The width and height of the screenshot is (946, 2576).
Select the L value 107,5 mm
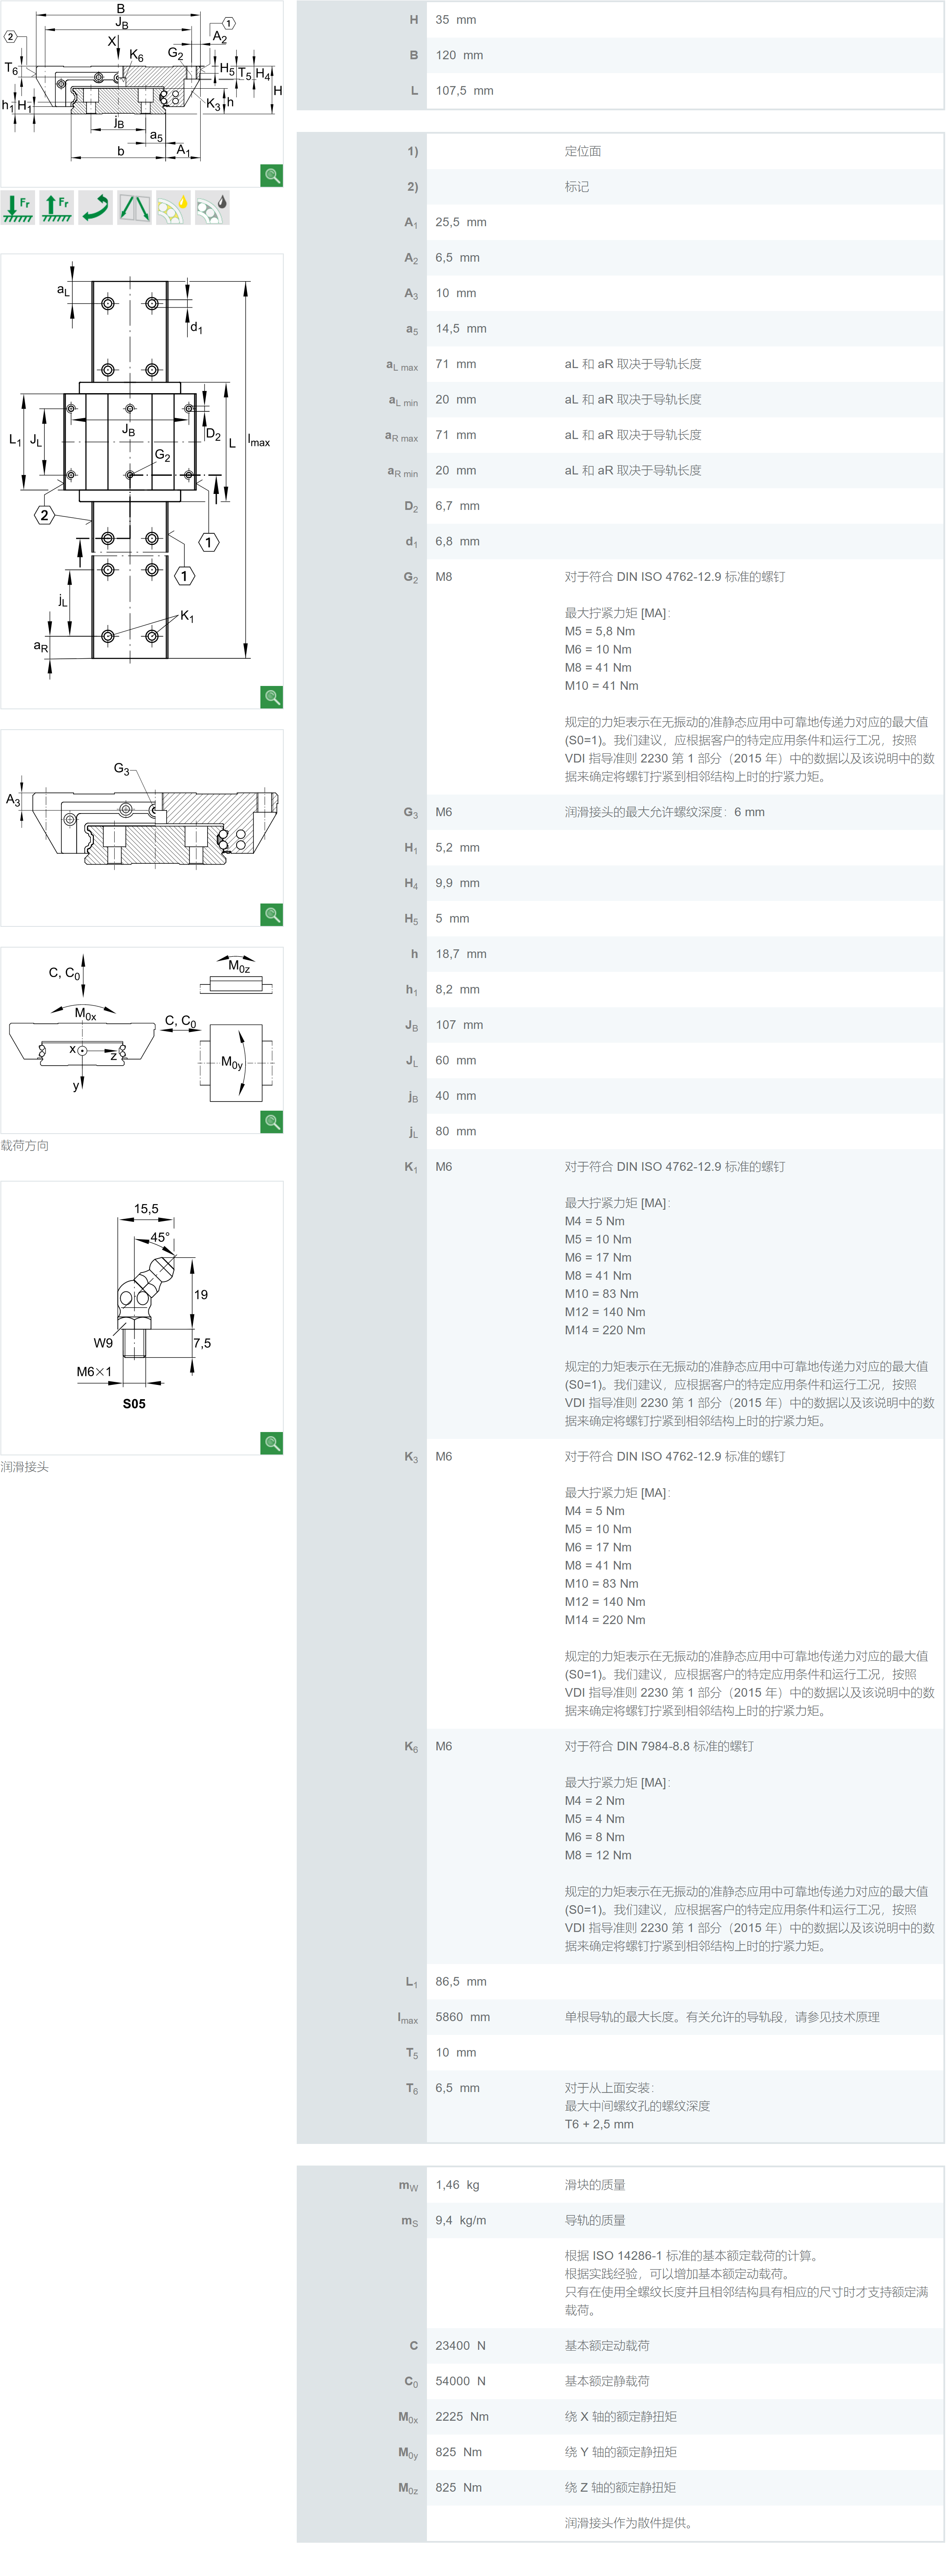click(464, 91)
